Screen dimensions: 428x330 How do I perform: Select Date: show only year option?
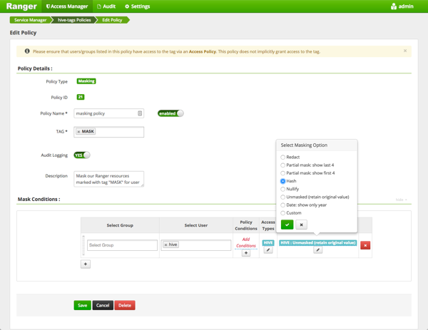pyautogui.click(x=282, y=205)
